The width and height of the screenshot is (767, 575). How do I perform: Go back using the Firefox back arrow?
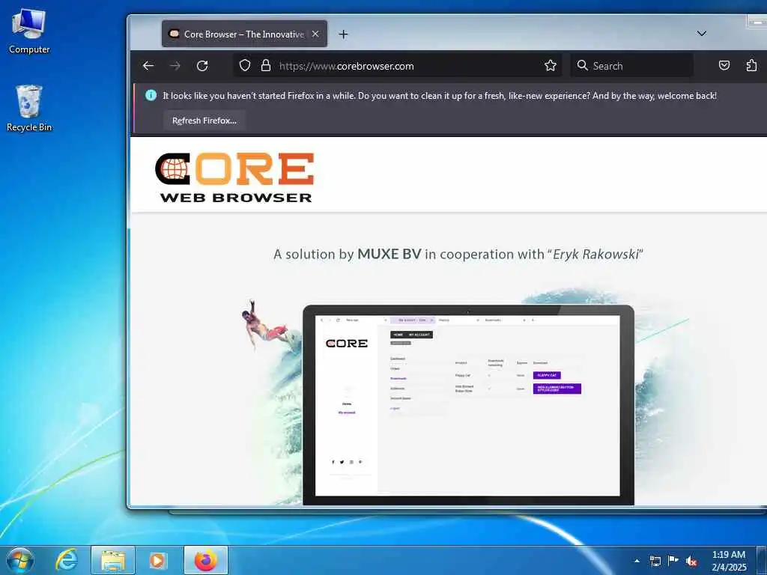148,66
